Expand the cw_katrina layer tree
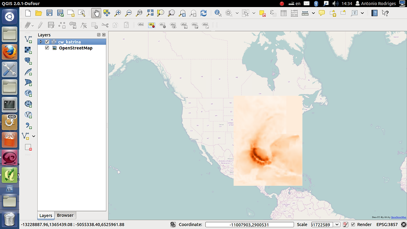The height and width of the screenshot is (229, 407). coord(41,42)
